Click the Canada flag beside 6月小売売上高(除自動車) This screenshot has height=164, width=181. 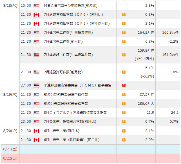pyautogui.click(x=36, y=140)
